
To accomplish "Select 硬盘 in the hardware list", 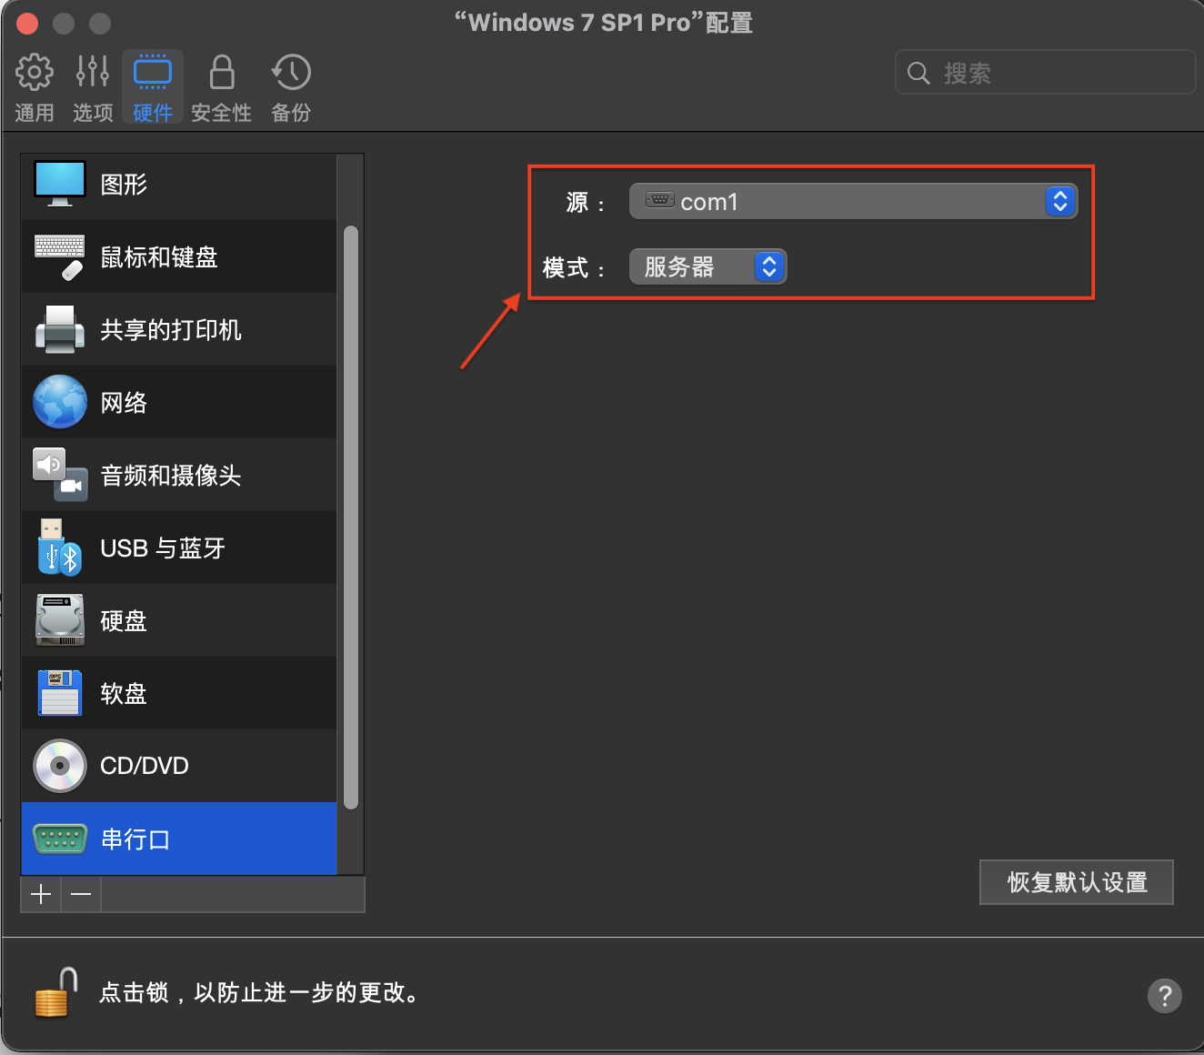I will point(179,620).
